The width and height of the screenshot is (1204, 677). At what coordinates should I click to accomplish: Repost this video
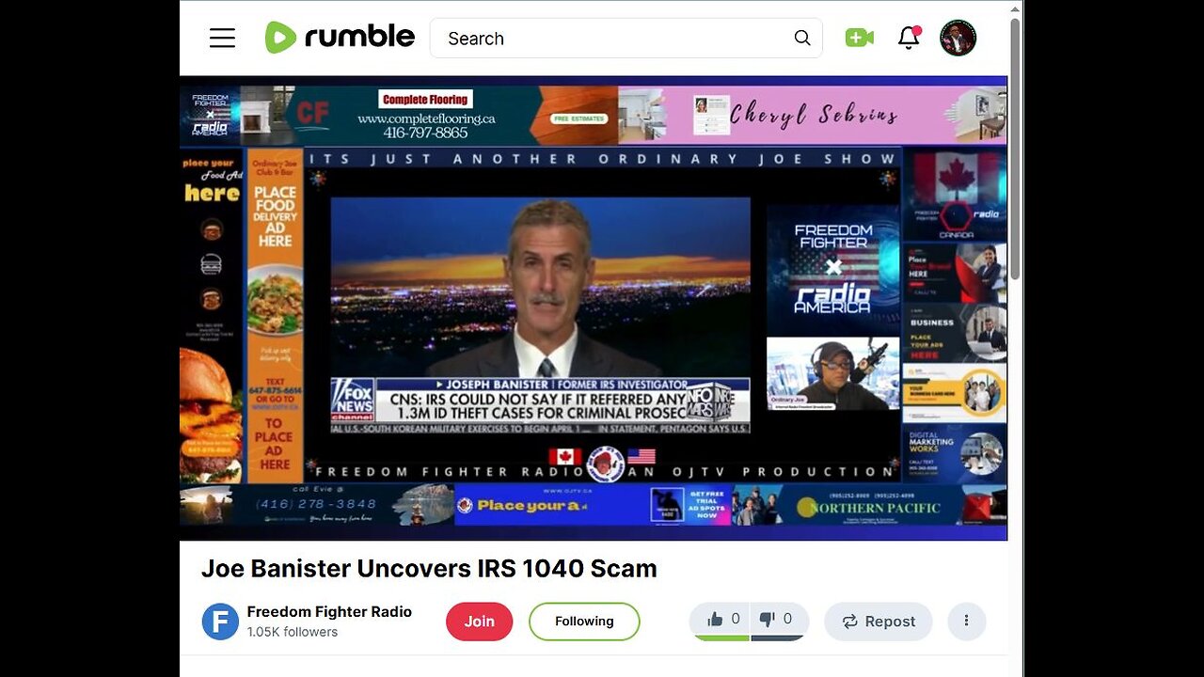click(879, 622)
